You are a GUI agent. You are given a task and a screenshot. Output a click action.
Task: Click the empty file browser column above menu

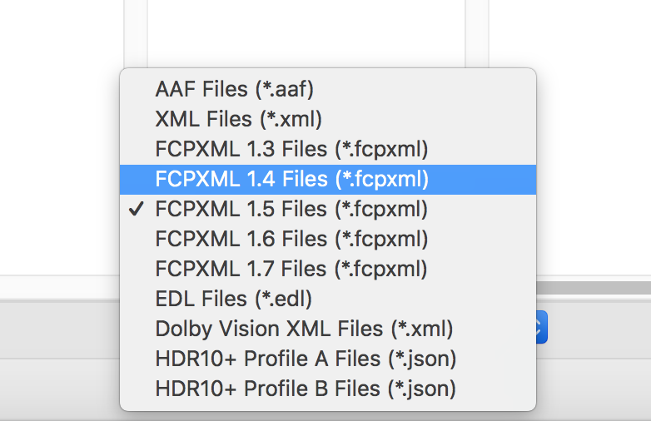pos(306,34)
